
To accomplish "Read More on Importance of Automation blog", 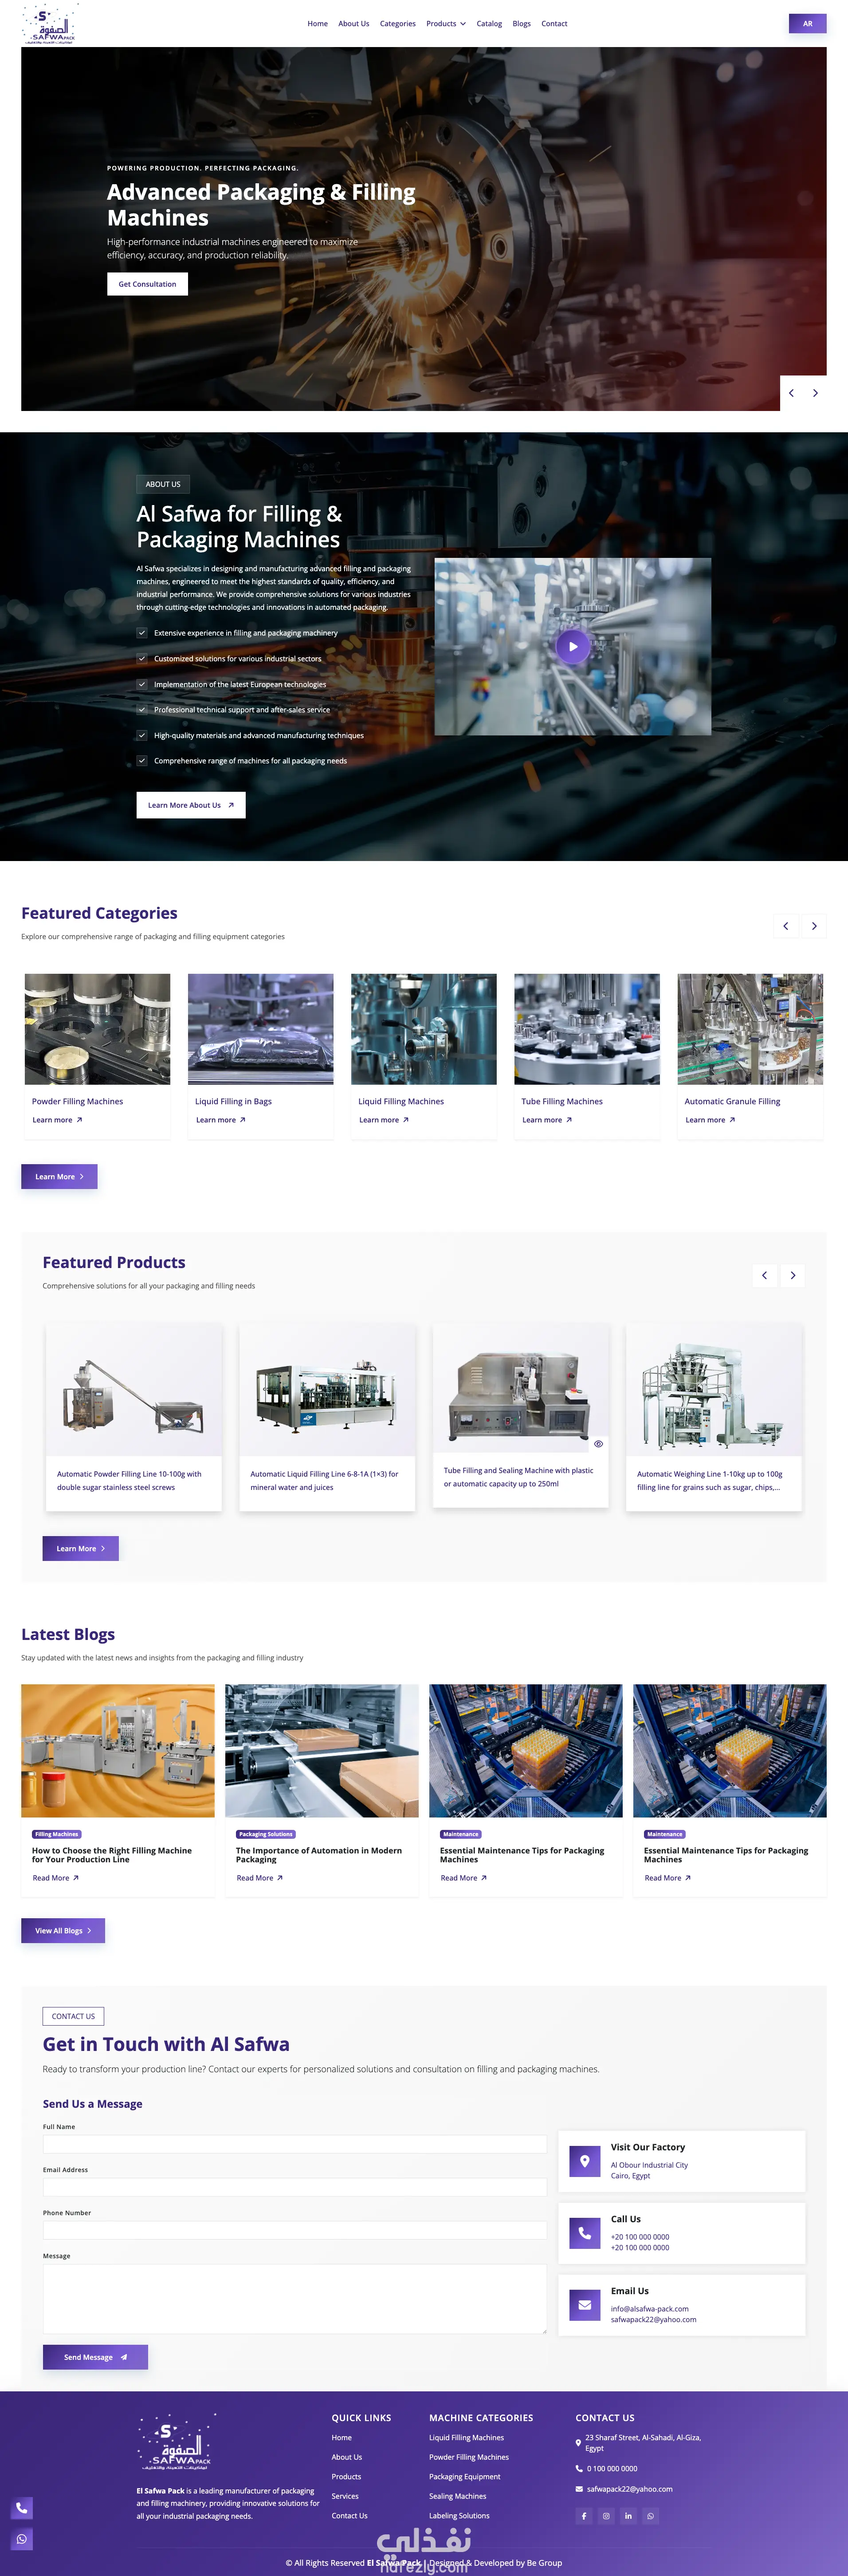I will pos(260,1878).
